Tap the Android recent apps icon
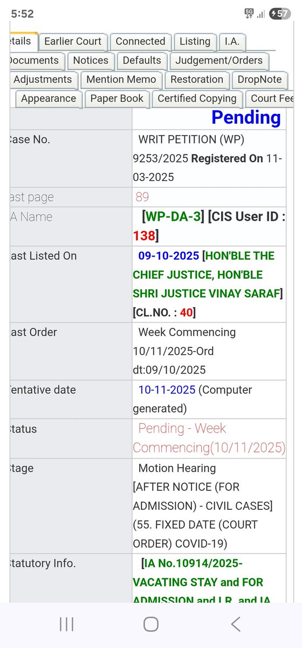 [x=66, y=625]
